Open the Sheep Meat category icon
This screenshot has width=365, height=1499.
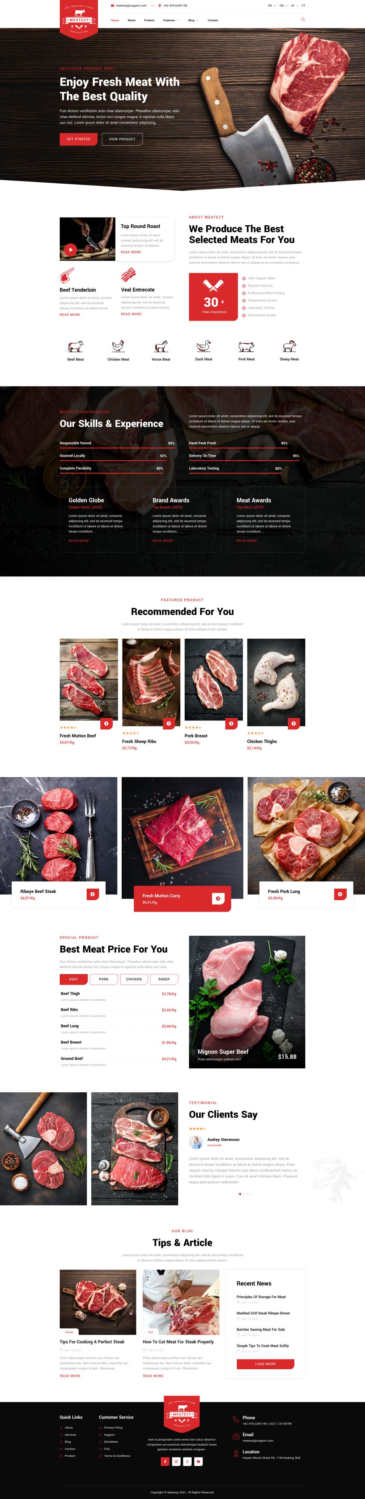click(x=289, y=346)
